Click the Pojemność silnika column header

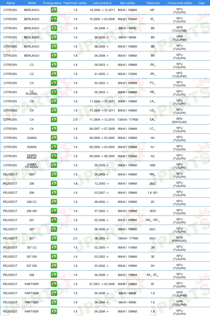tap(75, 3)
